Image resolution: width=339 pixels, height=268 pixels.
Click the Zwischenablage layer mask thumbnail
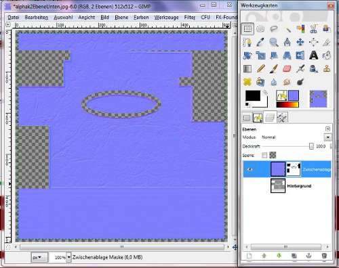[294, 169]
